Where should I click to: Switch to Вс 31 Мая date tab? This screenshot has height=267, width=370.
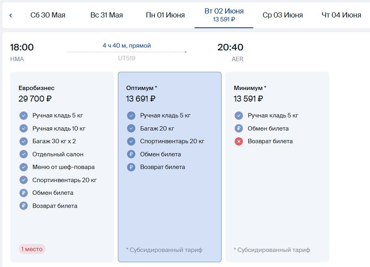pyautogui.click(x=106, y=15)
